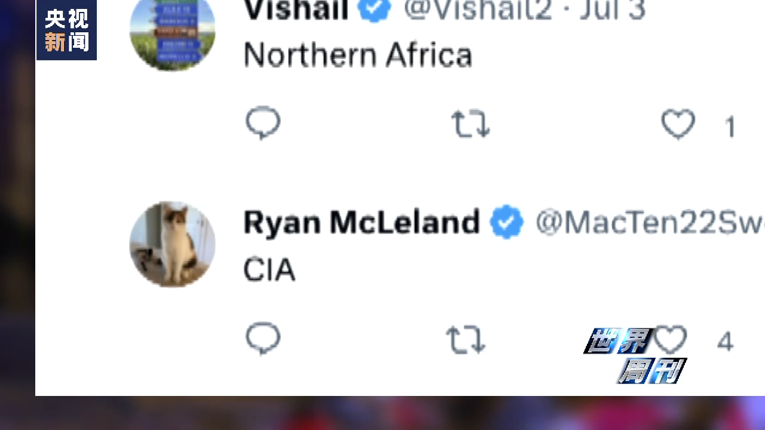Open the Vishail display name link
Image resolution: width=765 pixels, height=430 pixels.
pyautogui.click(x=296, y=10)
